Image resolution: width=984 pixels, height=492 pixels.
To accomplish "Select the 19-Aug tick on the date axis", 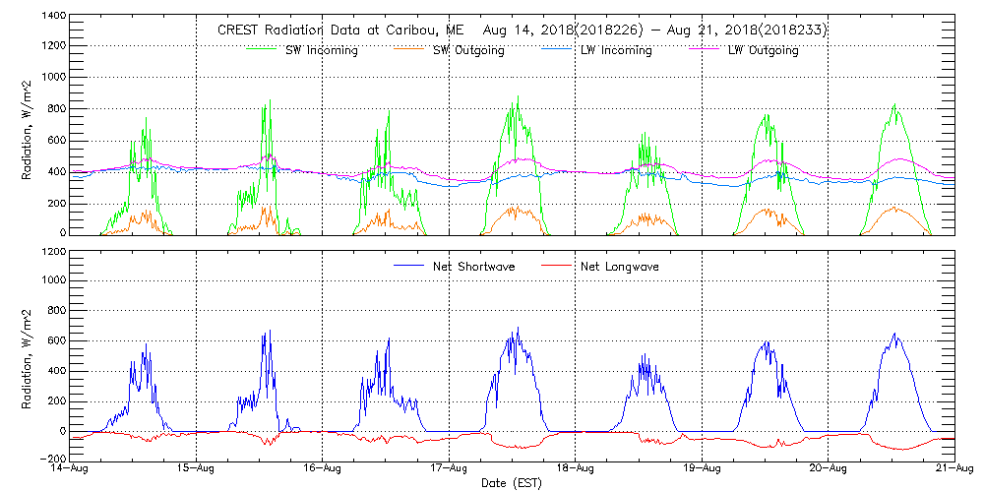I will click(x=702, y=468).
